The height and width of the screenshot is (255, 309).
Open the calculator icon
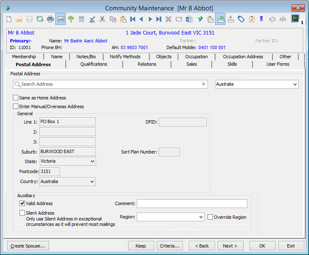[82, 19]
